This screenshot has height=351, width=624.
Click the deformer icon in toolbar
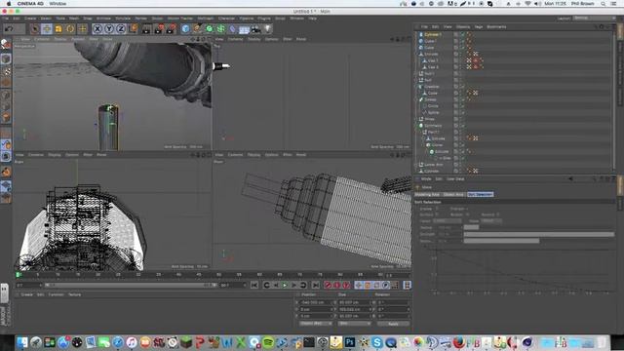click(x=233, y=28)
